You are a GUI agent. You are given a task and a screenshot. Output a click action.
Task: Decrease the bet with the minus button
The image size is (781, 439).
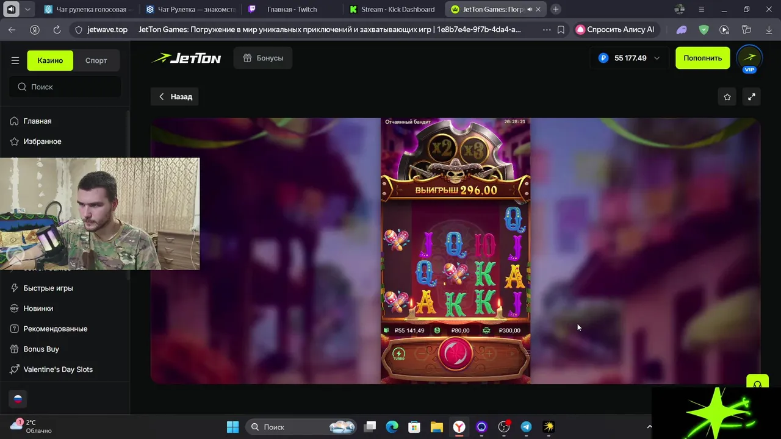421,353
